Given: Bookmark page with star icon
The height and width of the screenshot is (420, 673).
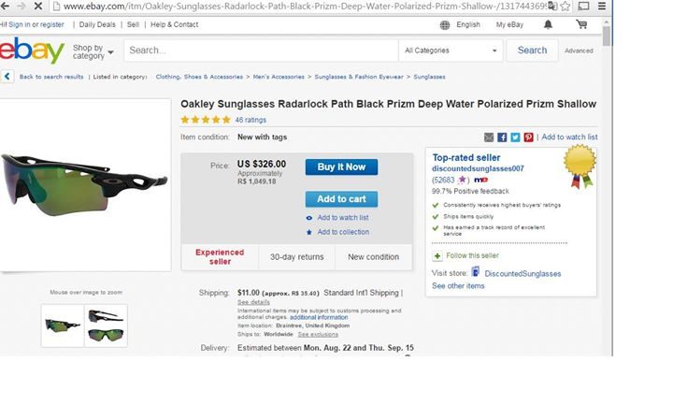Looking at the screenshot, I should pos(566,6).
